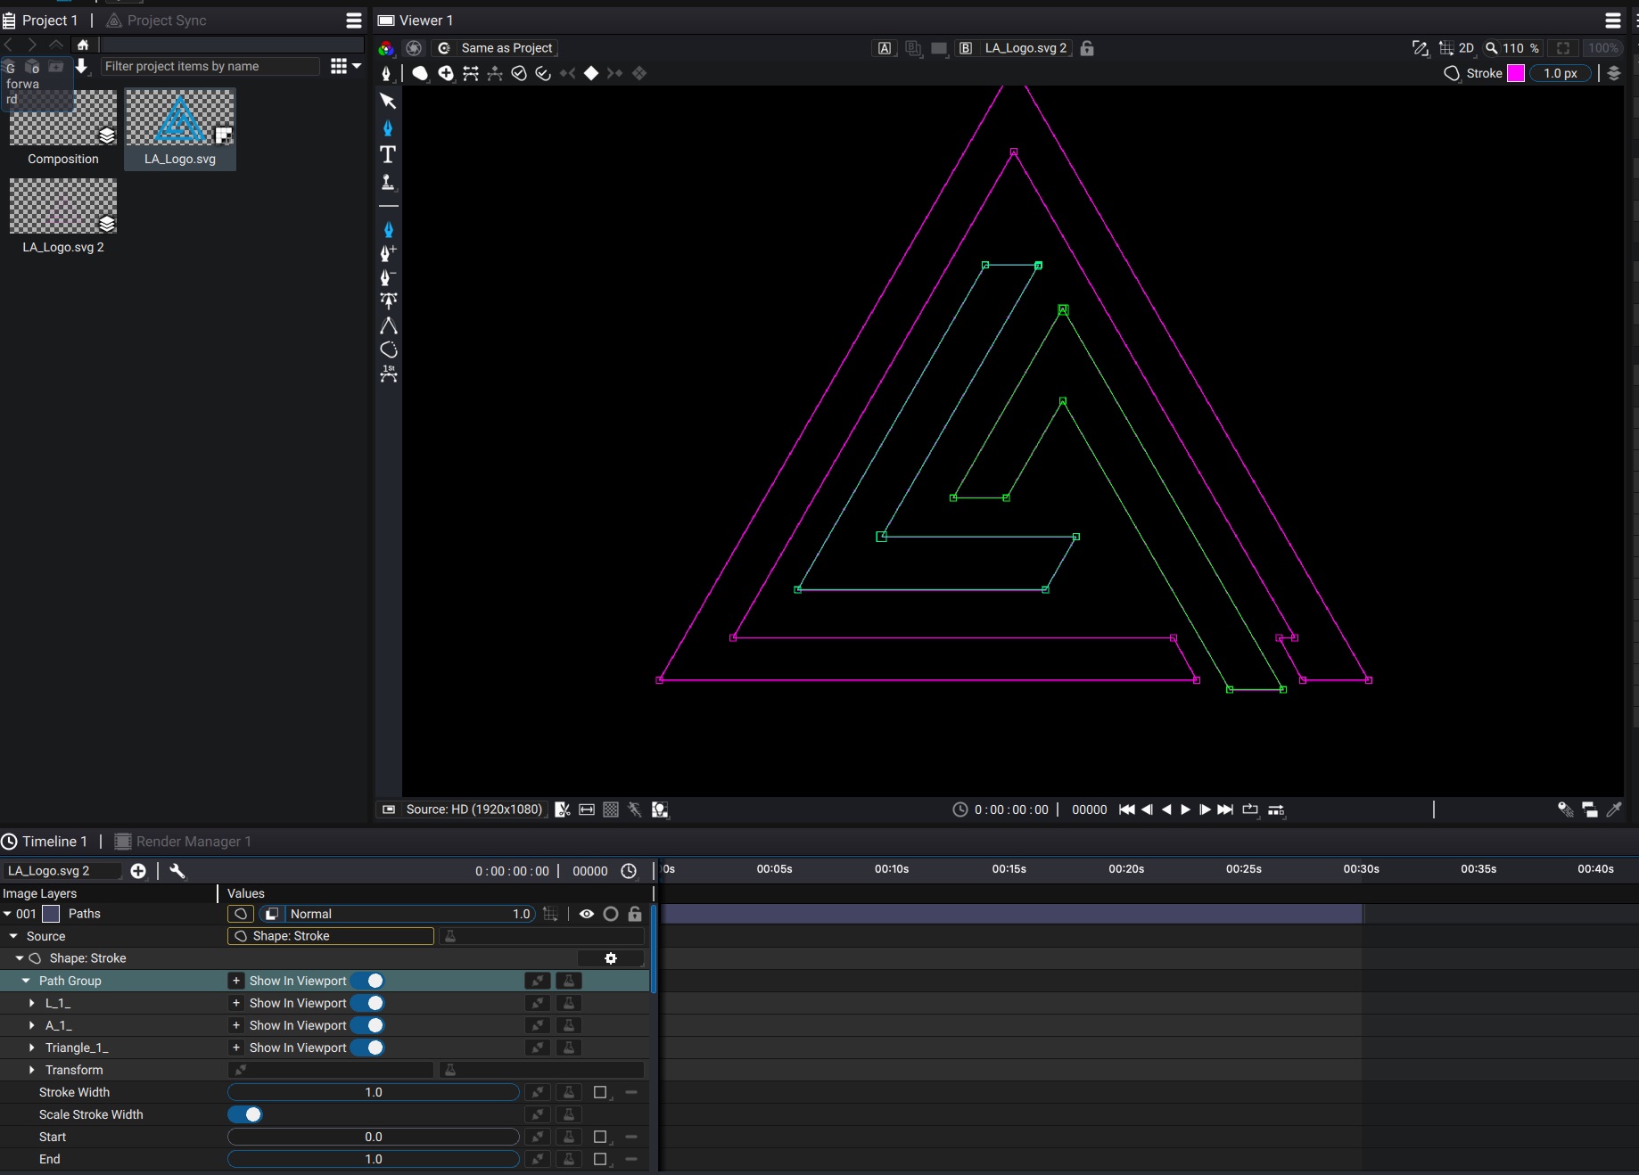Click the add shape plus-circle icon
This screenshot has height=1175, width=1639.
tap(445, 73)
